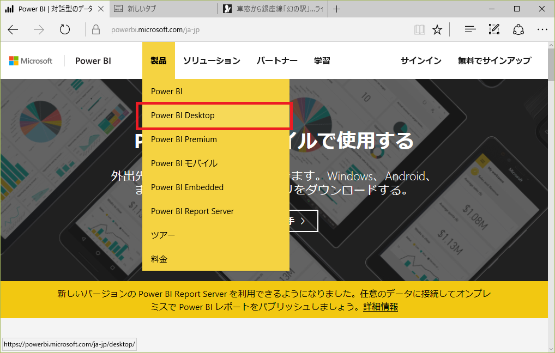Image resolution: width=555 pixels, height=353 pixels.
Task: Select Power BI Premium menu item
Action: [216, 139]
